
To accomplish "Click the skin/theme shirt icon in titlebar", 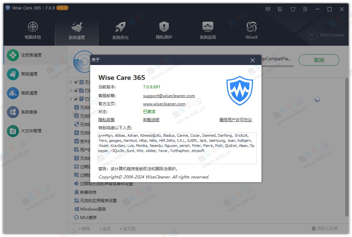I will pyautogui.click(x=293, y=9).
